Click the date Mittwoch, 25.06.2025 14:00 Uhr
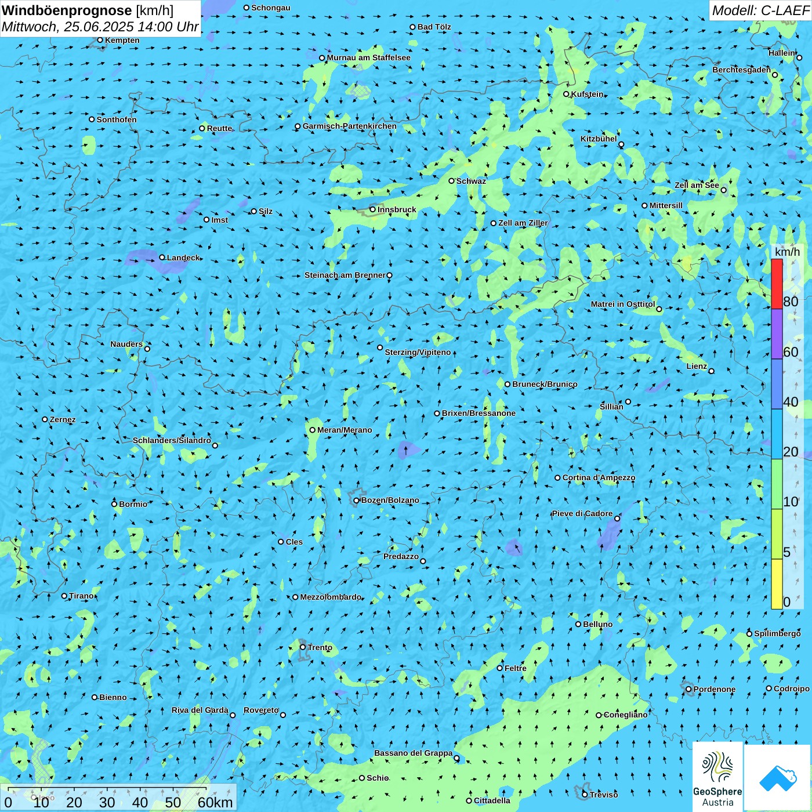Screen dimensions: 812x812 100,27
